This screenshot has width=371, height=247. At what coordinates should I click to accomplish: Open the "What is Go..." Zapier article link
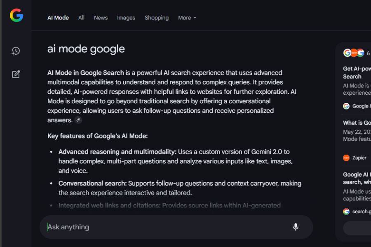tap(357, 123)
